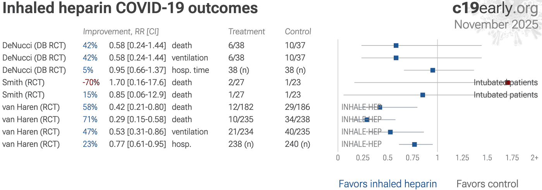Click the blue square on the DeNucci hosp. time row
Screen dimensions: 542x190
pos(433,70)
